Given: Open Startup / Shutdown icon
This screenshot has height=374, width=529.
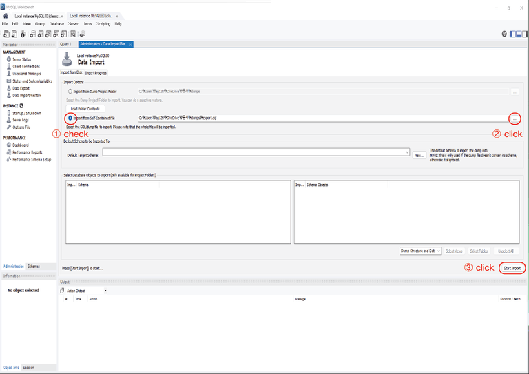Looking at the screenshot, I should point(9,113).
